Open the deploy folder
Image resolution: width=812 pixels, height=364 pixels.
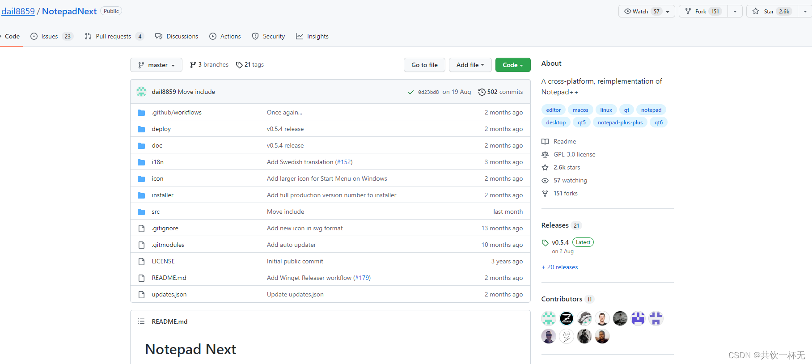pyautogui.click(x=161, y=129)
